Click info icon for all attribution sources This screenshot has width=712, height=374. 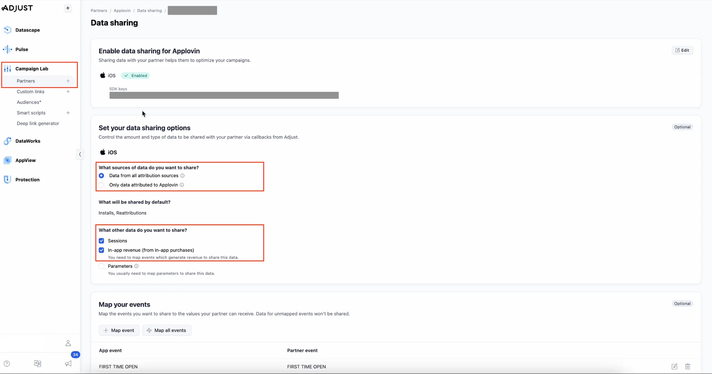tap(182, 176)
